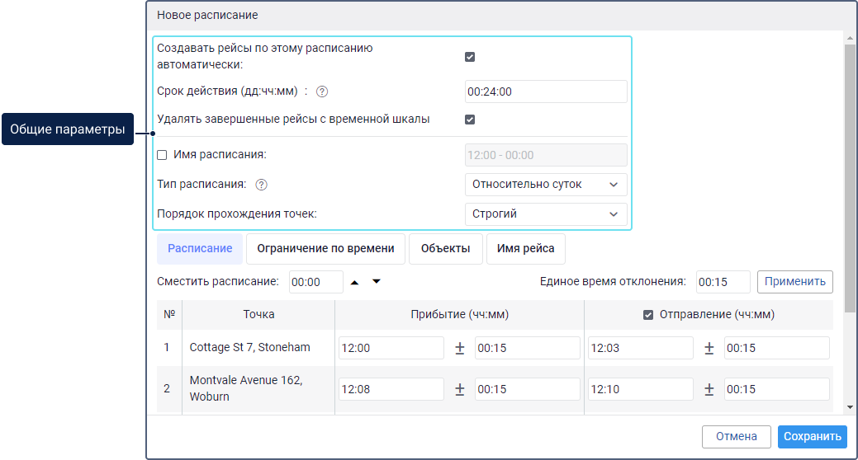Switch to the Ограничение по времени tab
Screen dimensions: 858x460
(x=325, y=248)
